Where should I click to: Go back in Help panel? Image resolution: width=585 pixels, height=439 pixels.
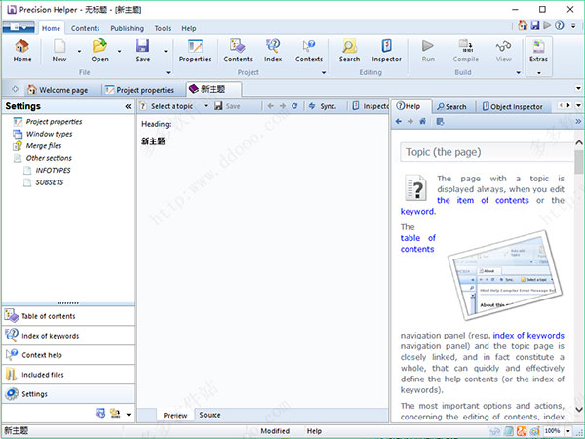[x=399, y=121]
